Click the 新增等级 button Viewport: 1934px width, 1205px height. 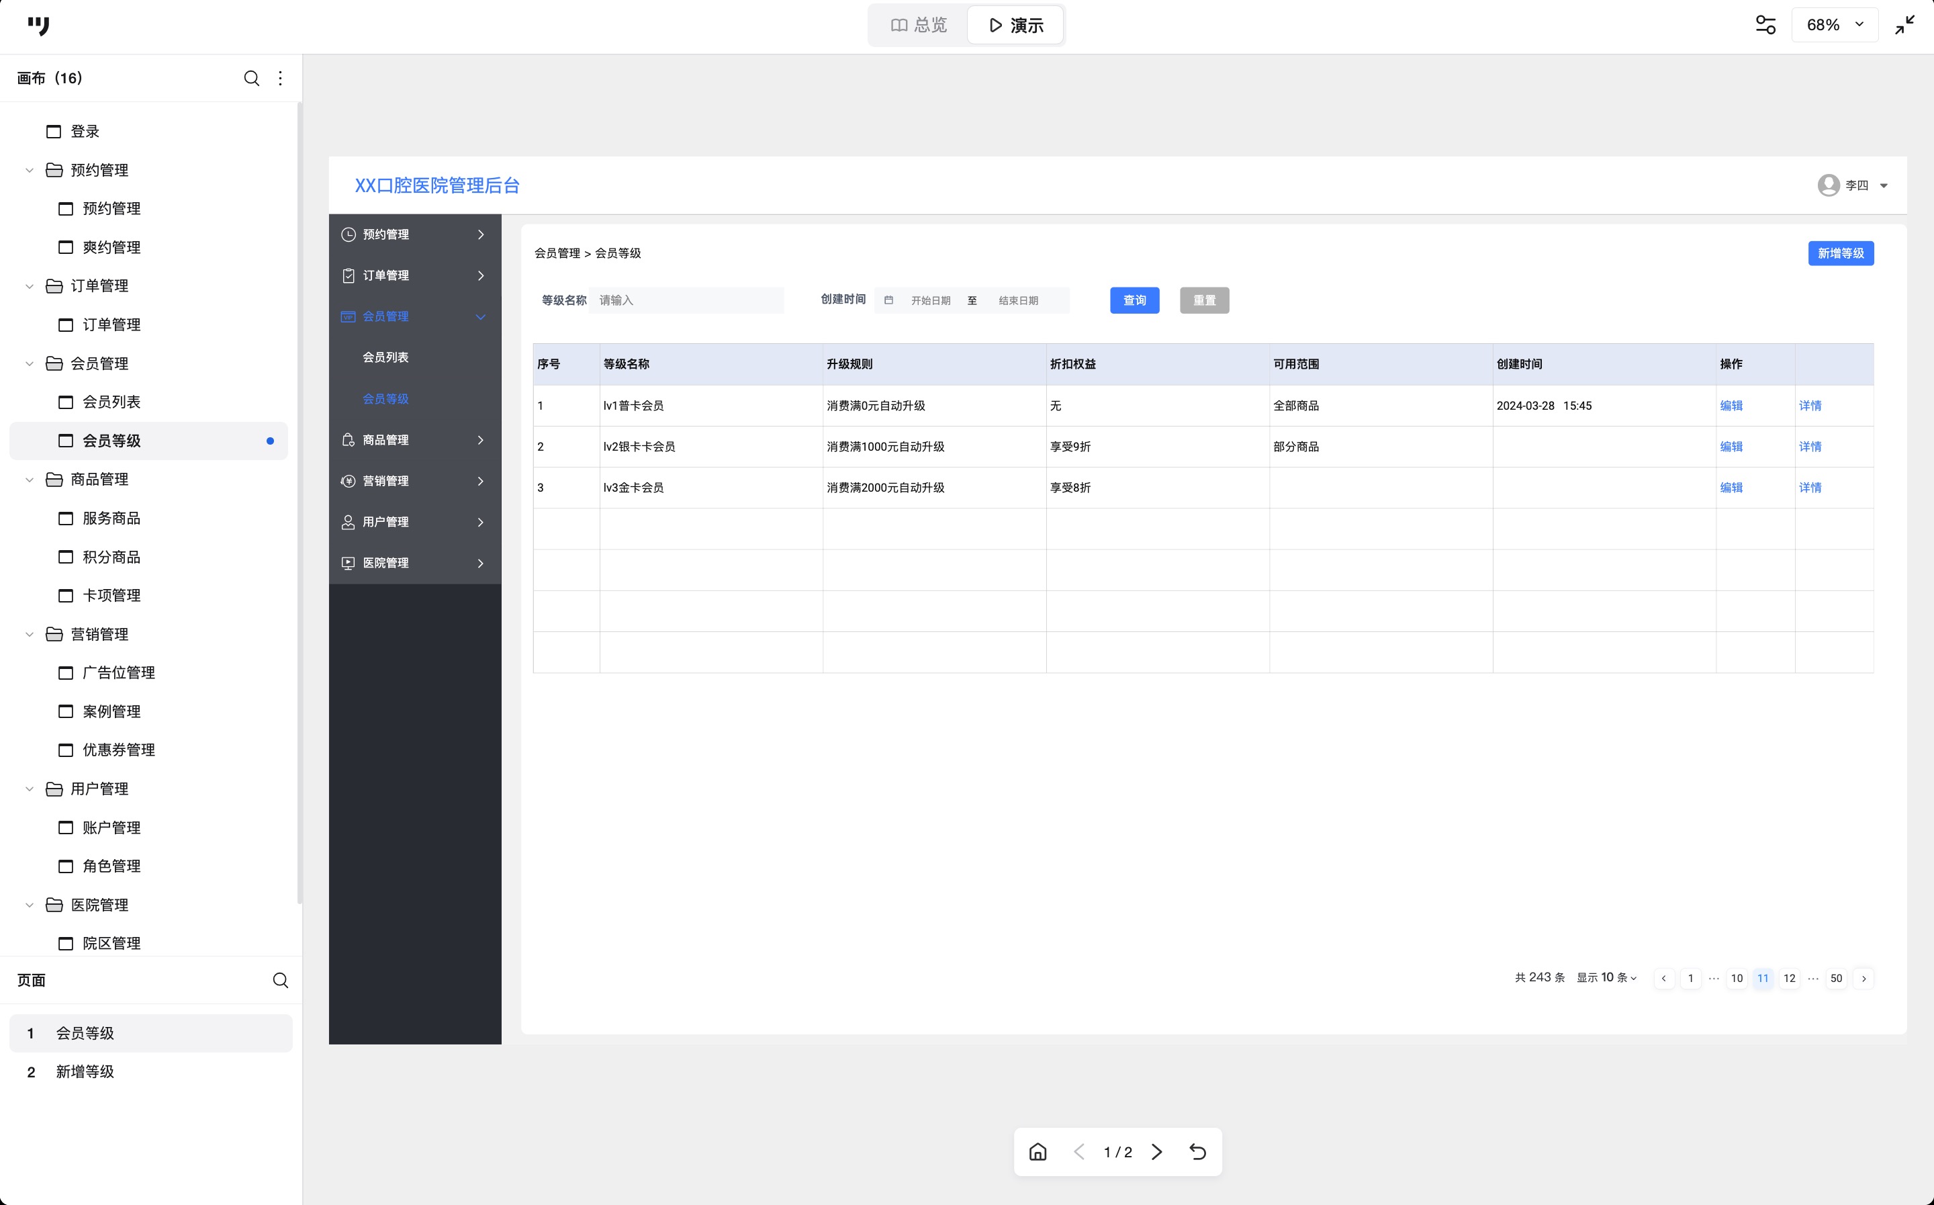[1840, 253]
